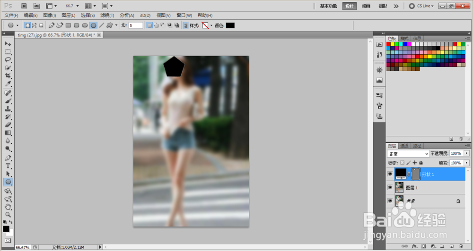Select the Rectangular Marquee tool
The height and width of the screenshot is (251, 473).
click(8, 52)
